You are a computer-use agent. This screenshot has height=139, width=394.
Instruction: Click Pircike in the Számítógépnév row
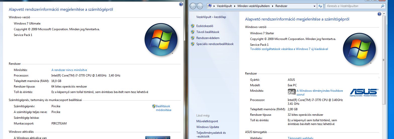pos(56,106)
